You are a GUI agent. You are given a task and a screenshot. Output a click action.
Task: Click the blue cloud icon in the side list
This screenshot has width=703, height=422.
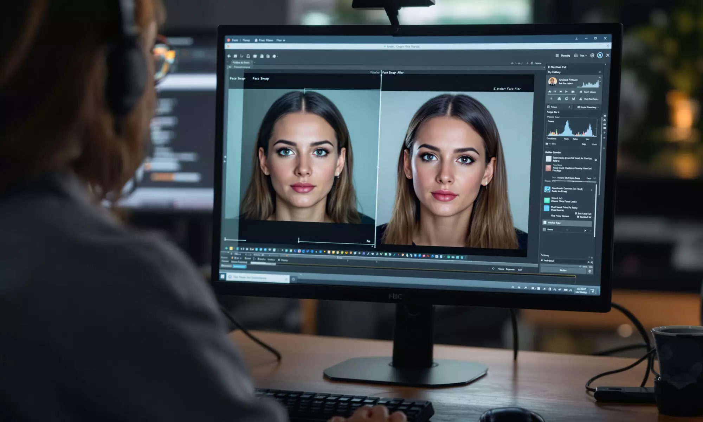547,190
